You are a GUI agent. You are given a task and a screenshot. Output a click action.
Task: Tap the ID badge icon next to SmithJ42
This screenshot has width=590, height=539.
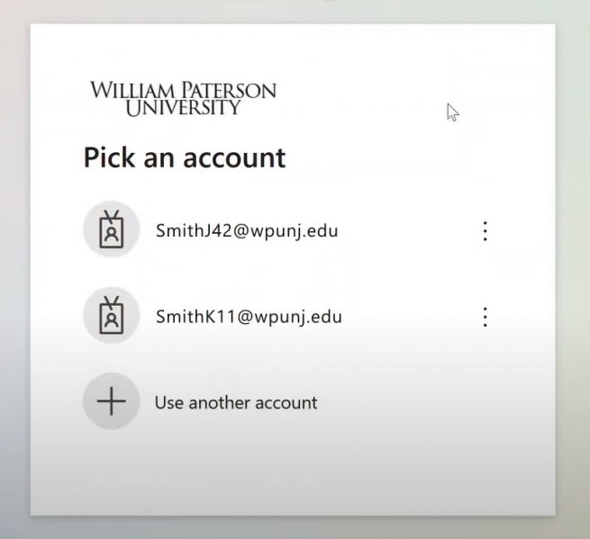[112, 229]
